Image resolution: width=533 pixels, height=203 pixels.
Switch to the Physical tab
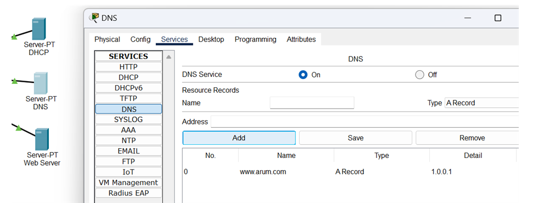point(107,40)
